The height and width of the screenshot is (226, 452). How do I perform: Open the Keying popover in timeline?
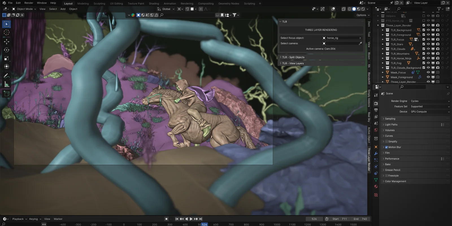click(35, 219)
